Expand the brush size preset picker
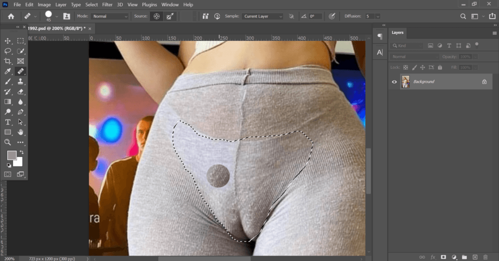This screenshot has height=261, width=499. (57, 16)
